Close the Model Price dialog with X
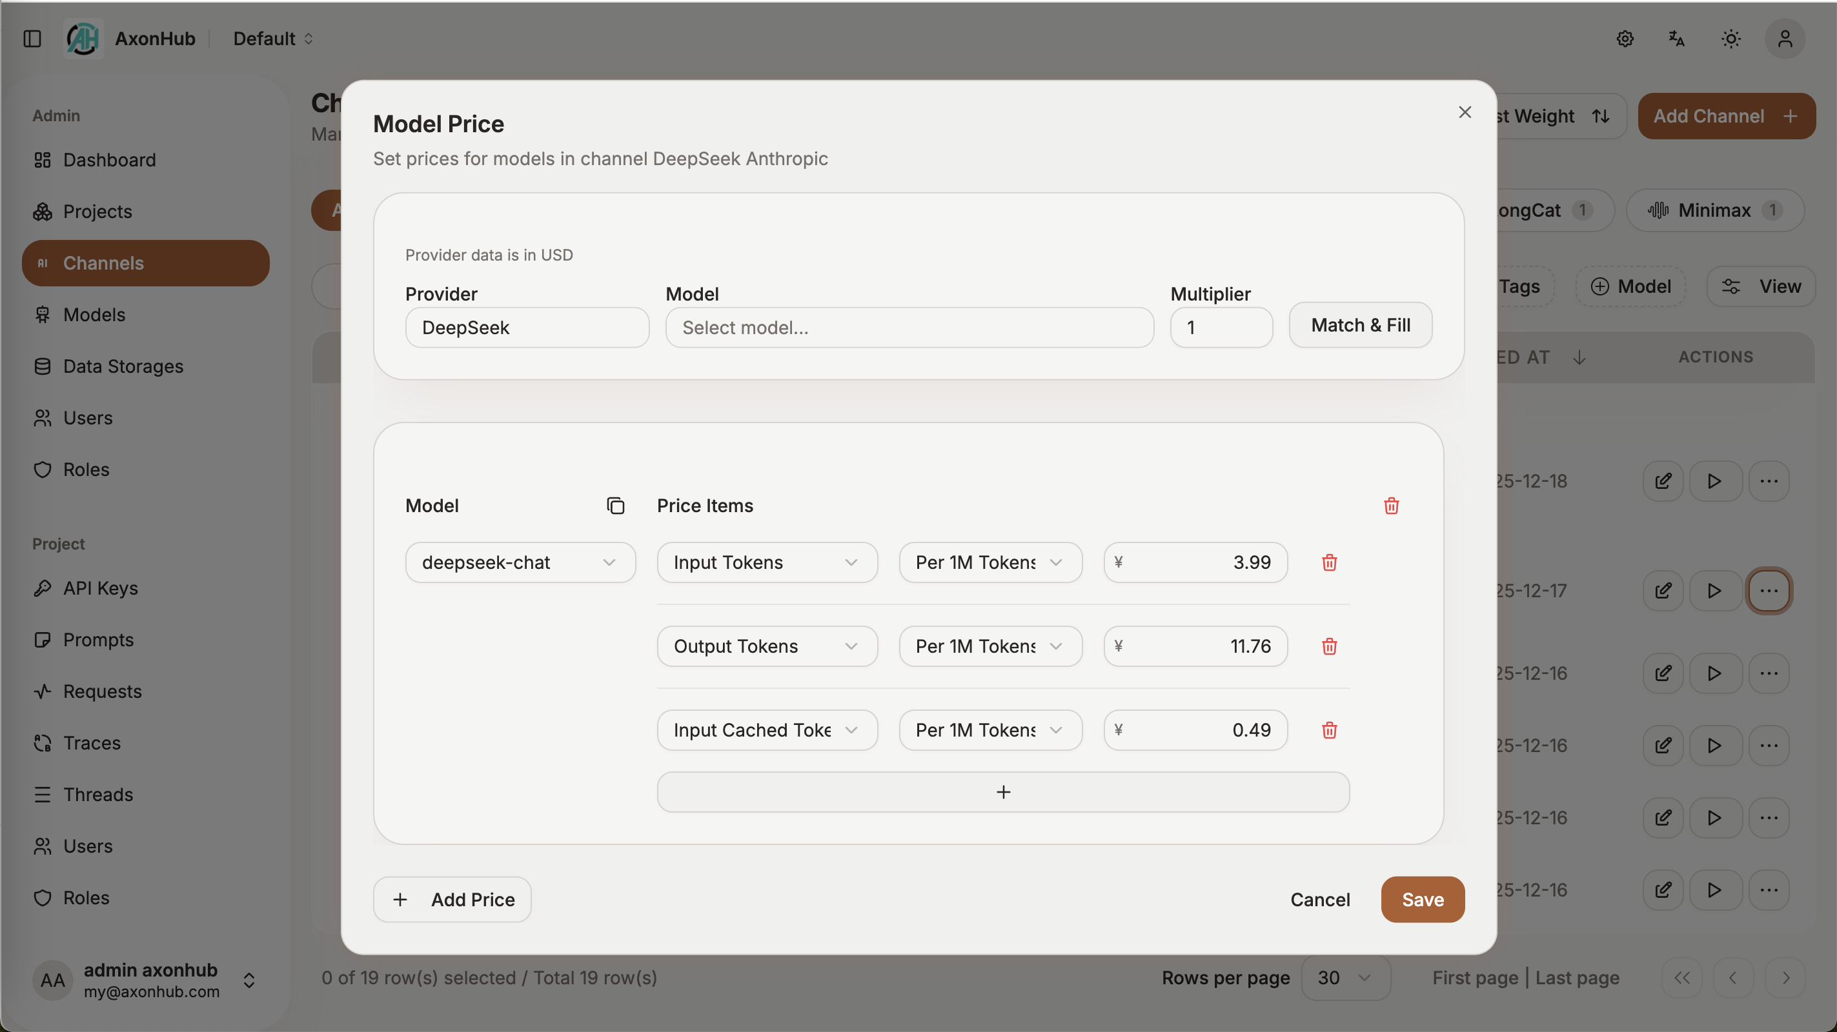The width and height of the screenshot is (1837, 1032). point(1465,113)
